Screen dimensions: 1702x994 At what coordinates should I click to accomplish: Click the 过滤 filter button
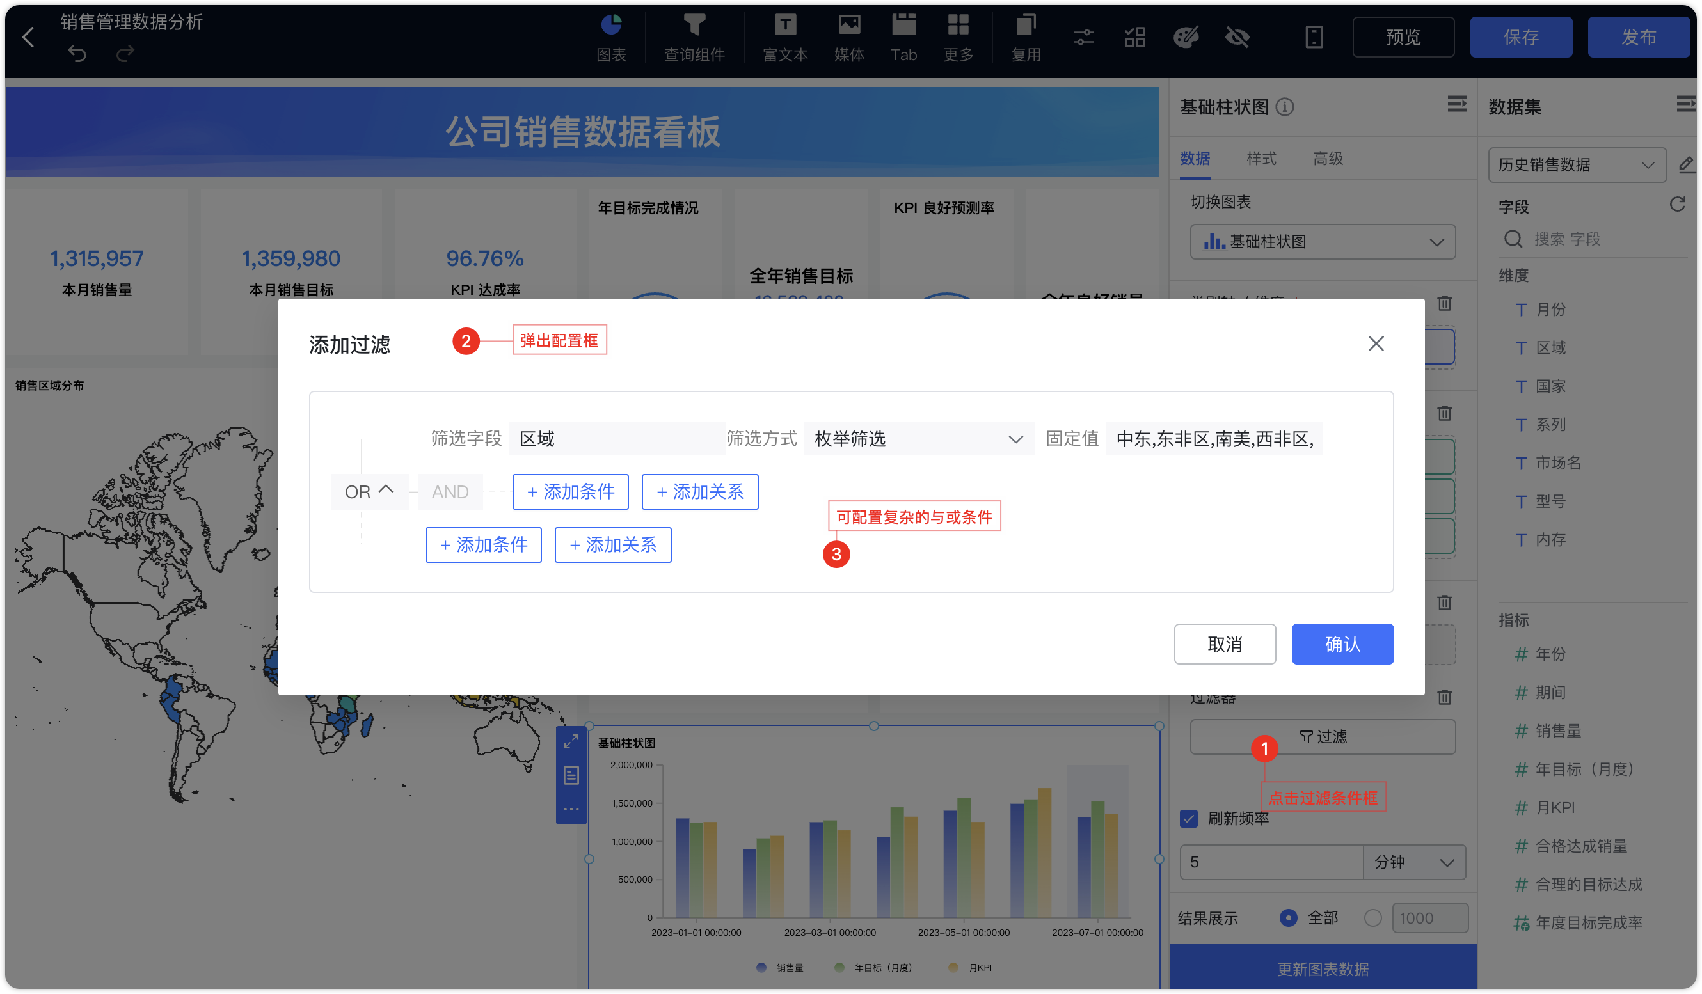[x=1323, y=737]
